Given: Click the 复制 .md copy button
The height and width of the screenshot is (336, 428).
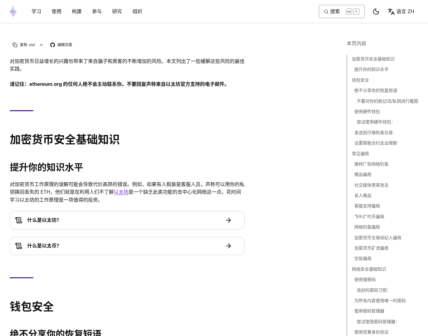Looking at the screenshot, I should click(x=24, y=45).
